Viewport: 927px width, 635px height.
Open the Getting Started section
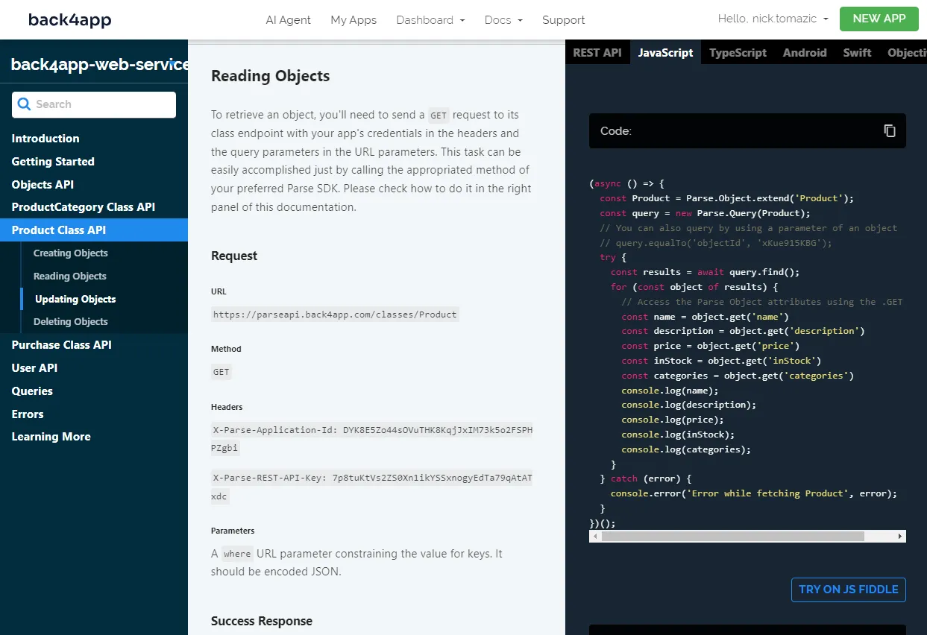coord(53,161)
